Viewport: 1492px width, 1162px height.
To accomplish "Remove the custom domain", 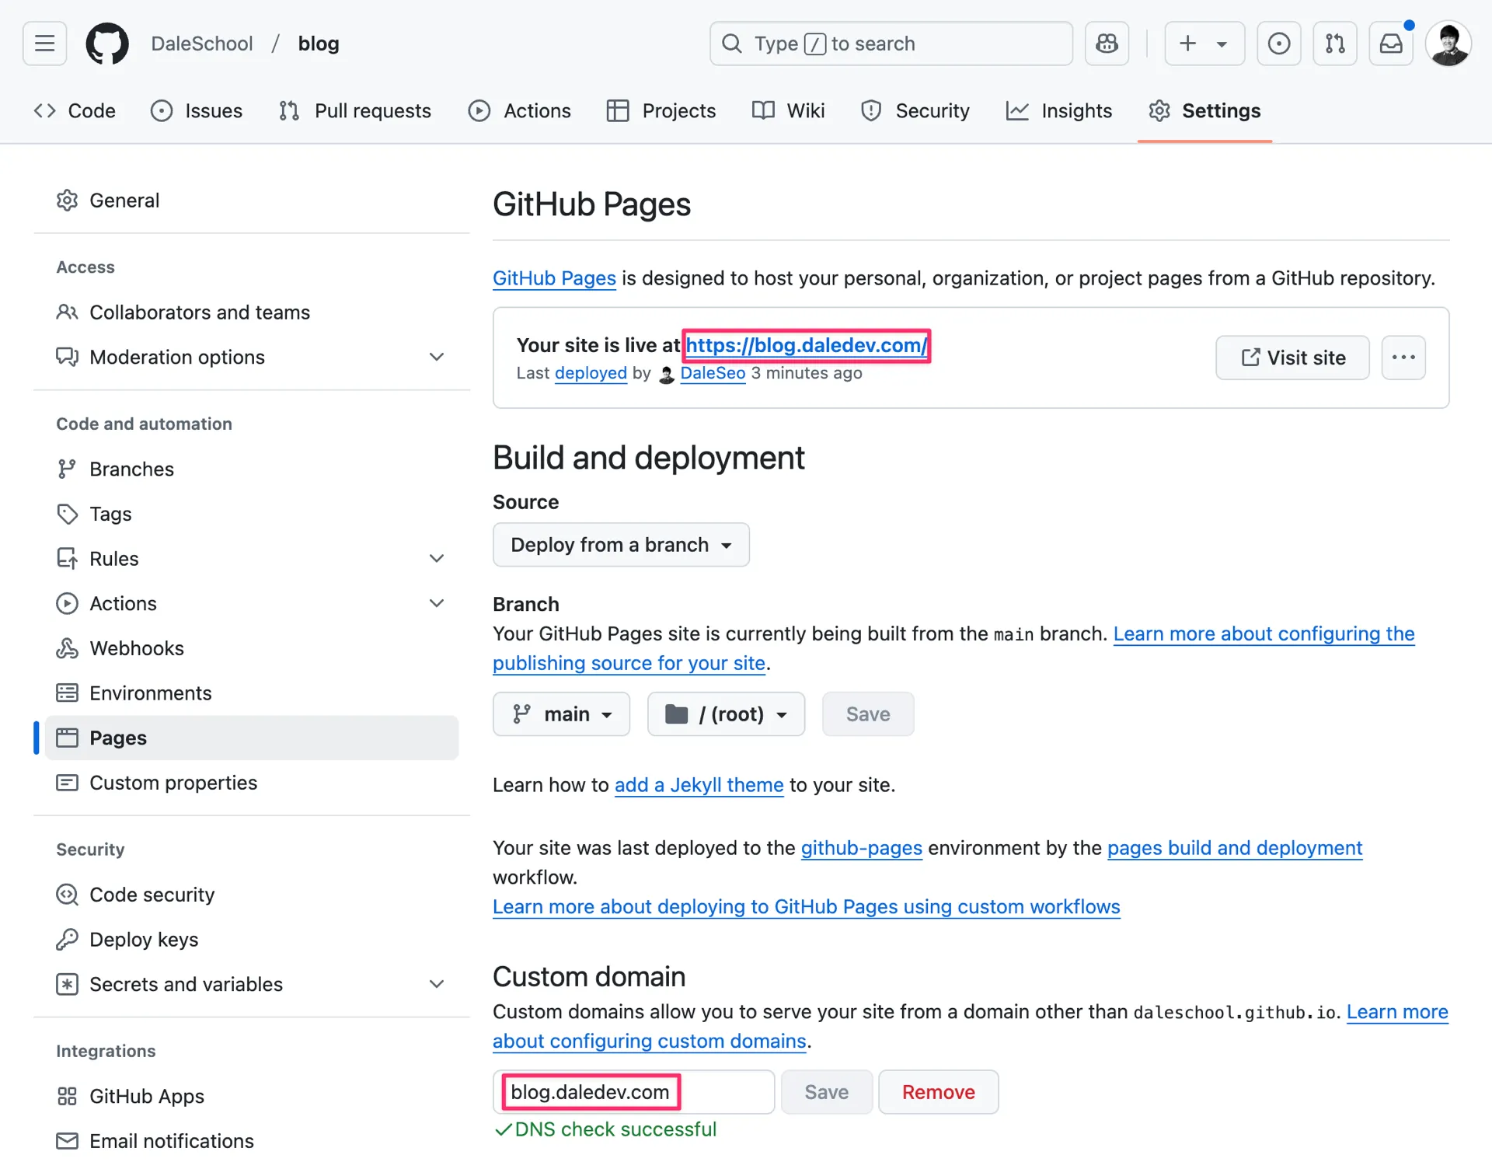I will (938, 1091).
